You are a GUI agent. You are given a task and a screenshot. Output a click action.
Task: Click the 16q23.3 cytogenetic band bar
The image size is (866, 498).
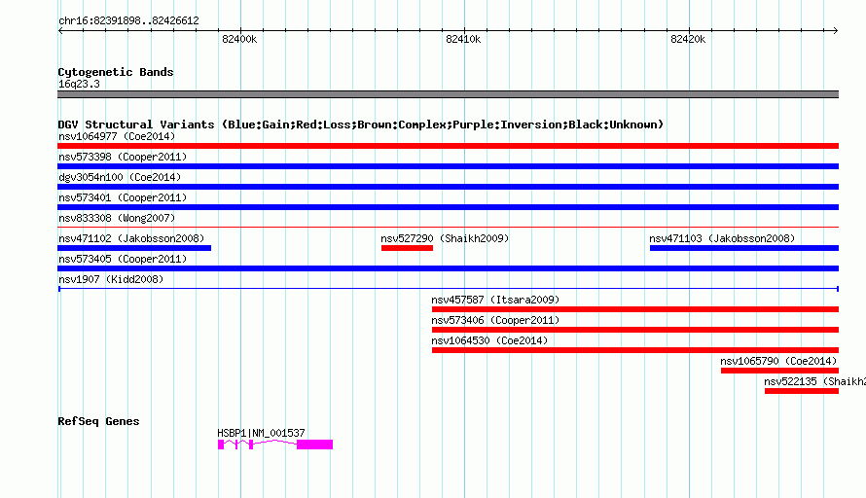(x=448, y=94)
